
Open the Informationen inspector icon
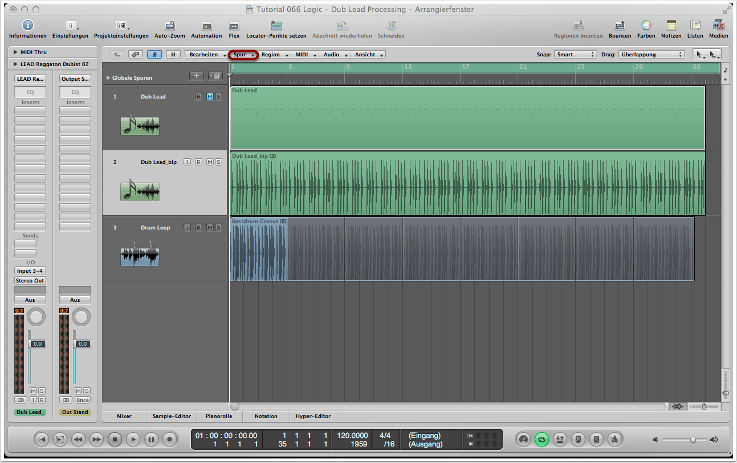27,26
